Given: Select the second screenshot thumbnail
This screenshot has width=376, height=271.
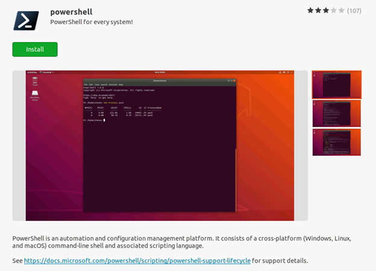Looking at the screenshot, I should (x=337, y=114).
